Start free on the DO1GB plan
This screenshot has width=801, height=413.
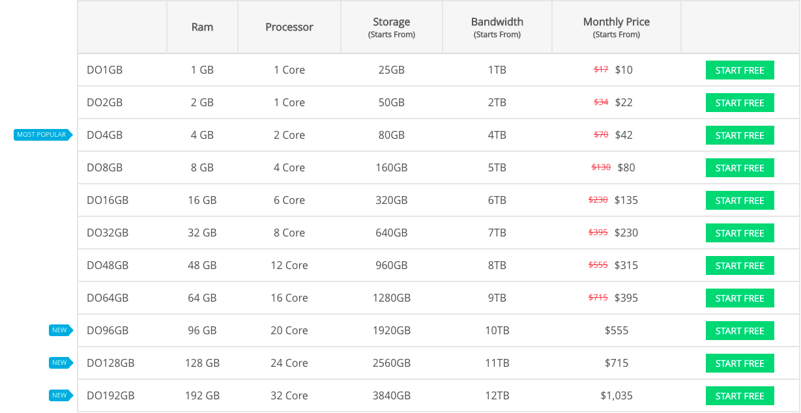coord(740,70)
